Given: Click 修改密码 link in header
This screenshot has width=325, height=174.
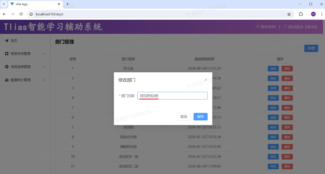Looking at the screenshot, I should tap(266, 27).
